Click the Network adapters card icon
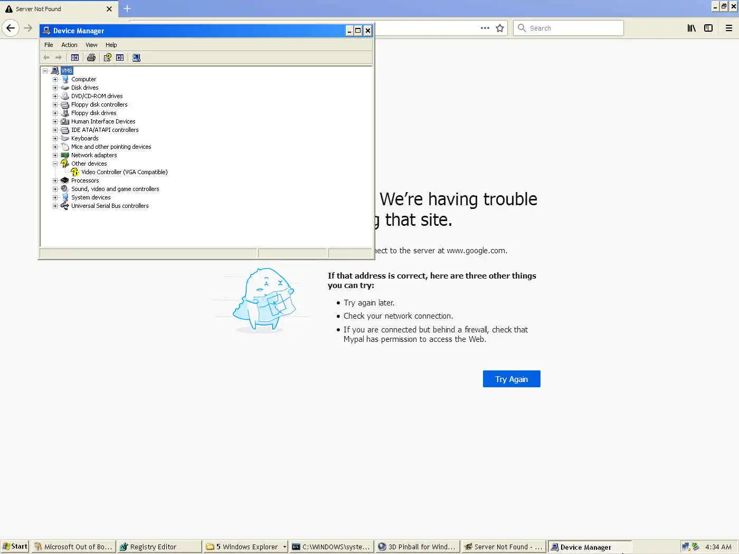The height and width of the screenshot is (554, 739). click(65, 155)
